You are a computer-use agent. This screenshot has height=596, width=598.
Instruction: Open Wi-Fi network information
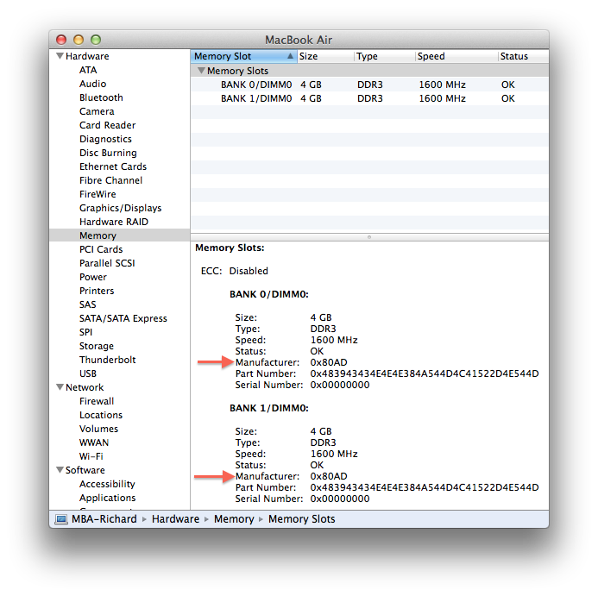tap(91, 456)
